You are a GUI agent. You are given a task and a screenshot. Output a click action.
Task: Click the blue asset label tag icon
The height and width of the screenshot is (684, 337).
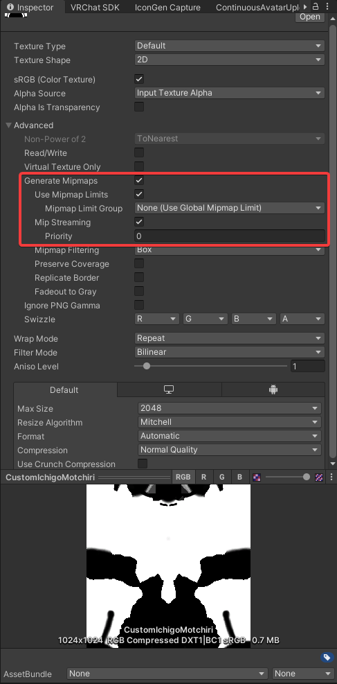pos(327,658)
